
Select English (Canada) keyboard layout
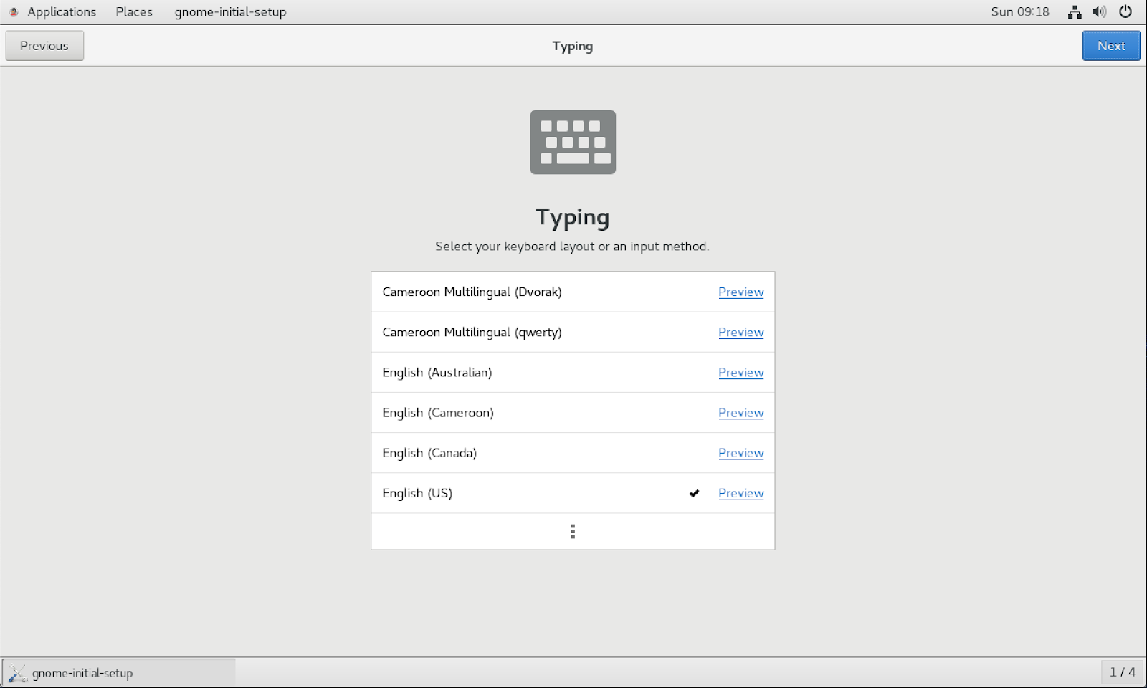click(573, 453)
